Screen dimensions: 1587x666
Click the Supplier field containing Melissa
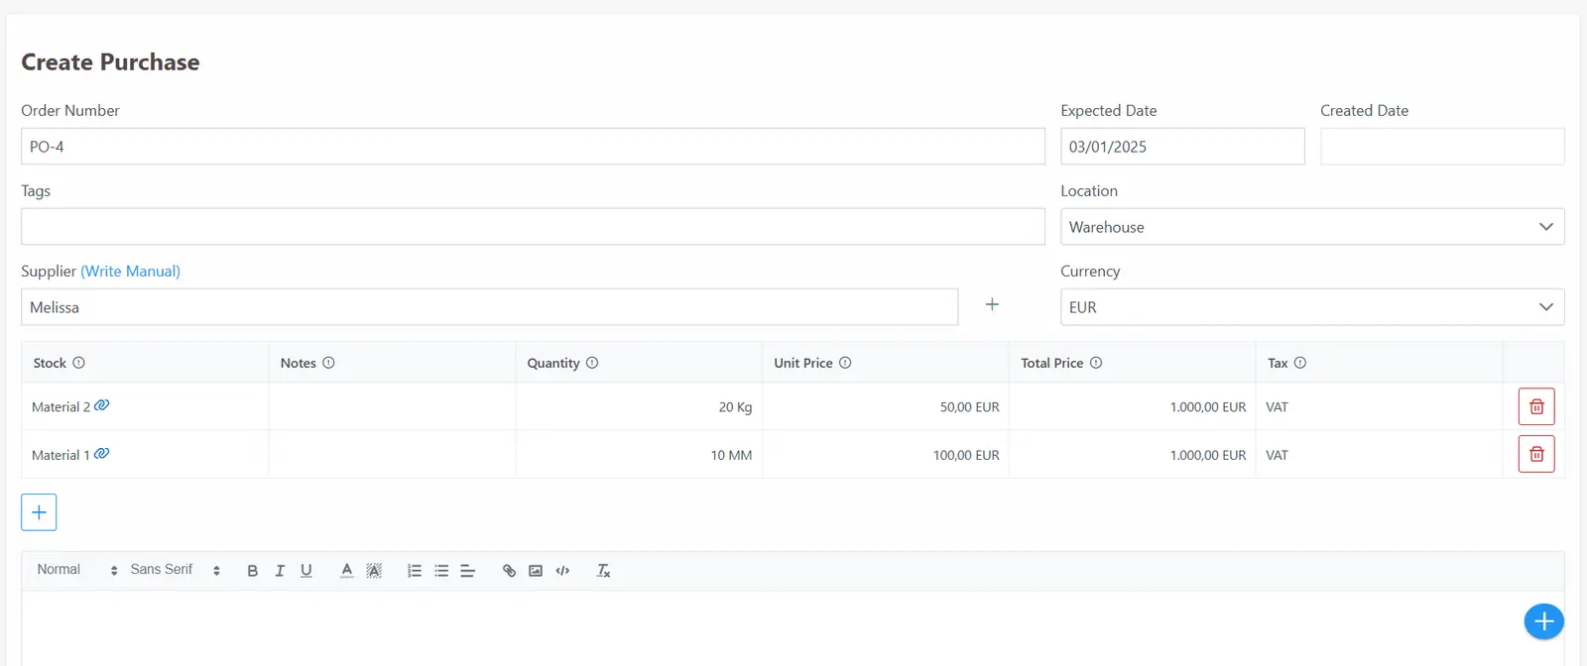point(489,307)
